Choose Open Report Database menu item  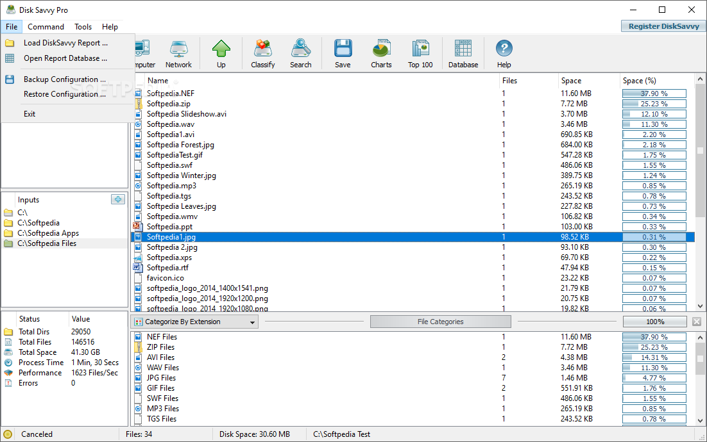click(67, 58)
